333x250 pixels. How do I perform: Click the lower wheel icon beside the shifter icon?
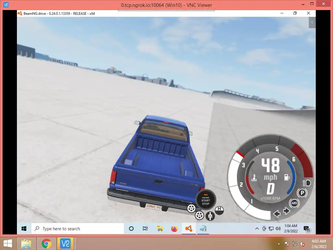199,215
